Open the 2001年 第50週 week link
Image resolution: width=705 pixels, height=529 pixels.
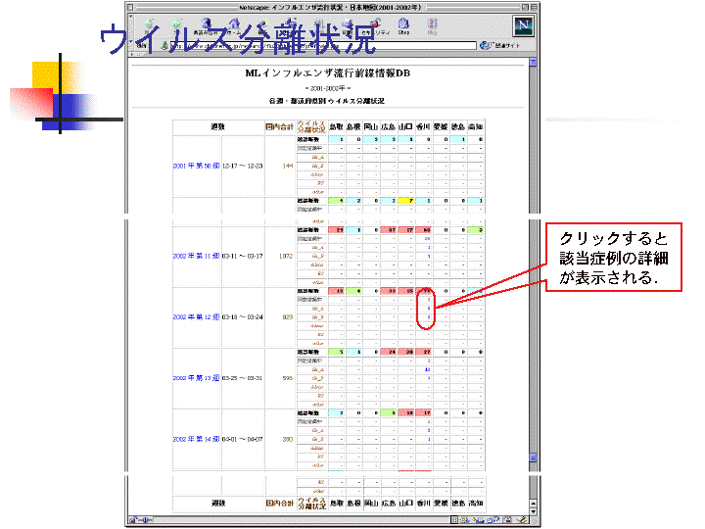tap(196, 166)
